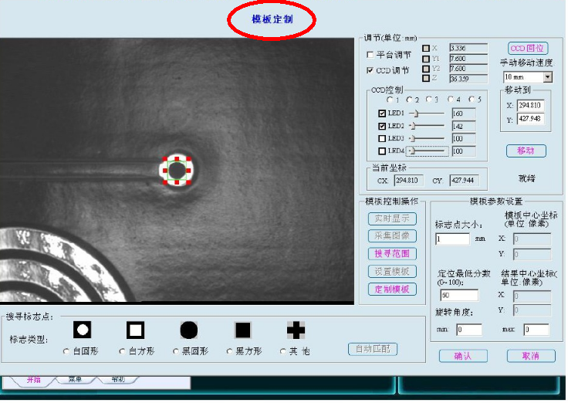Click the CCD回位 button
Screen dimensions: 568x403
[529, 49]
